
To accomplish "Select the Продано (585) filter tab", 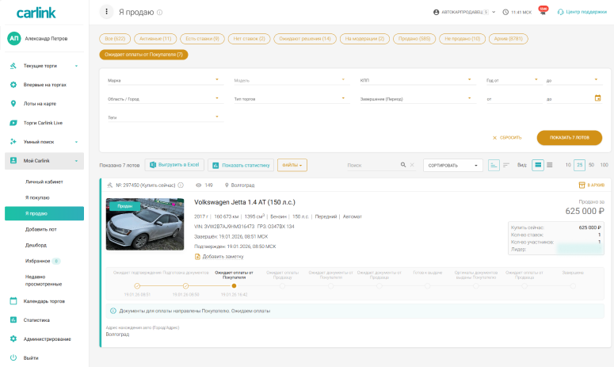I will (x=413, y=38).
